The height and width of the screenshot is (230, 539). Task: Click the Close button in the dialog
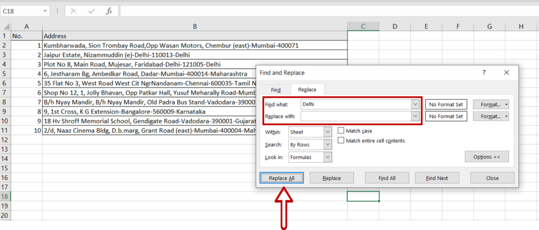[492, 178]
